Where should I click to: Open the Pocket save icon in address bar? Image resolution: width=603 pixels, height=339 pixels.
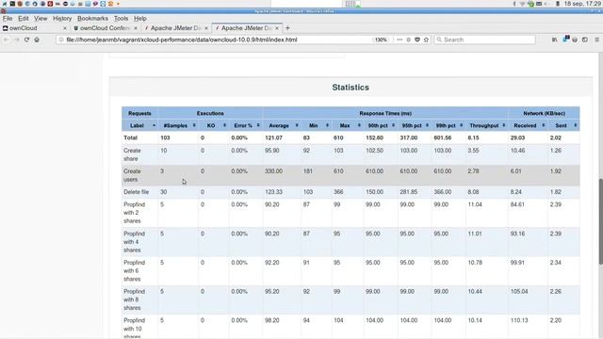pos(417,40)
